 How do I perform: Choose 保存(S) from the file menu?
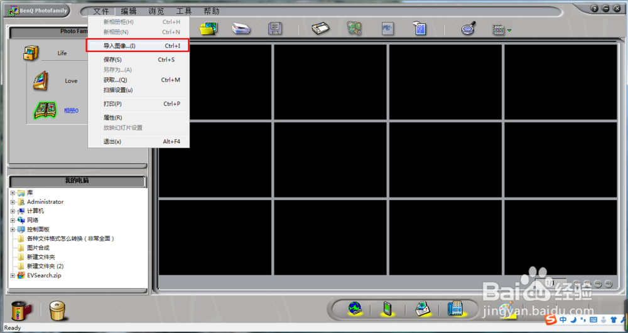139,60
